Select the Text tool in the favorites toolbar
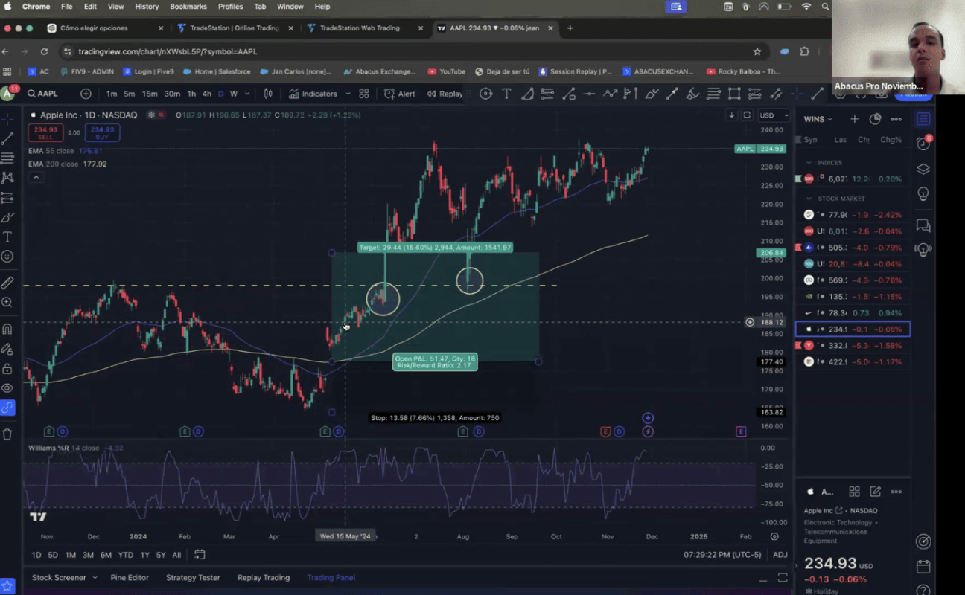Viewport: 965px width, 595px height. pos(506,94)
